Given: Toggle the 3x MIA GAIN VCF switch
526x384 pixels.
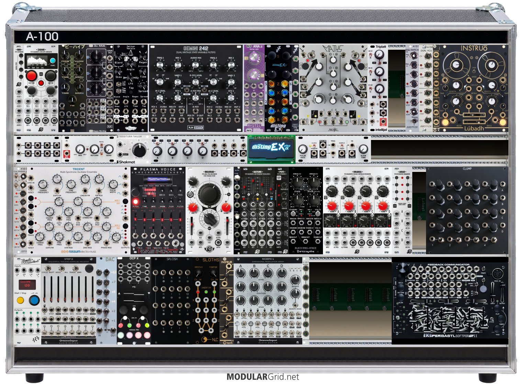Looking at the screenshot, I should (x=110, y=58).
